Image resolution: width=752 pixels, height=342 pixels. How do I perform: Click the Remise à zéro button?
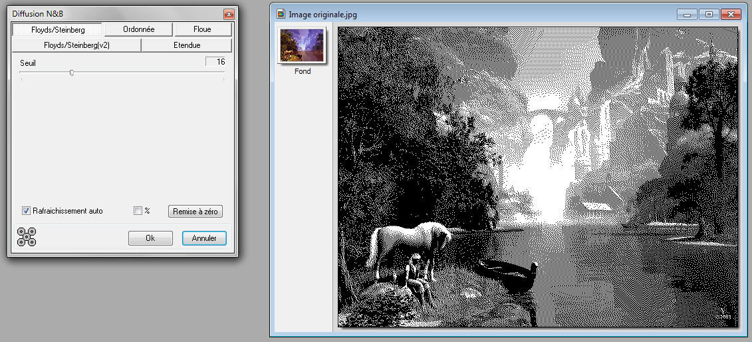(x=195, y=211)
